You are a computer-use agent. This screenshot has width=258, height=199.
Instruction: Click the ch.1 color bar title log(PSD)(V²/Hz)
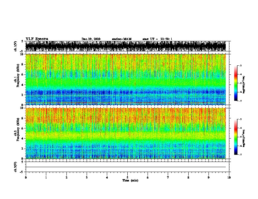[x=244, y=85]
